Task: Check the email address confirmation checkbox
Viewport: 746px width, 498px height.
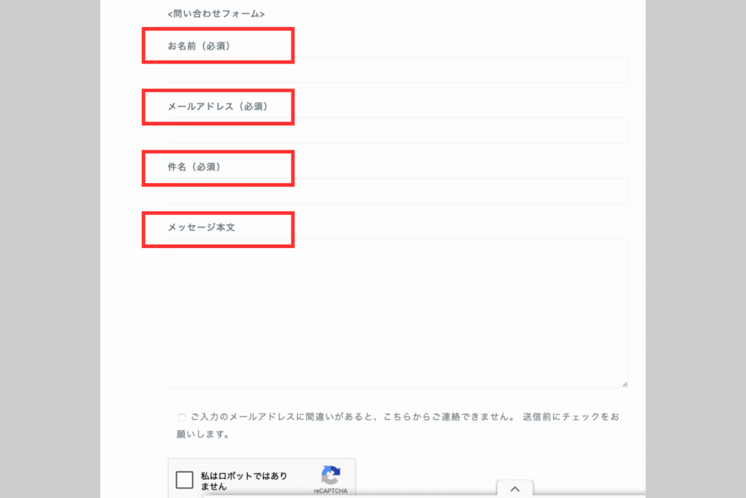Action: tap(181, 418)
